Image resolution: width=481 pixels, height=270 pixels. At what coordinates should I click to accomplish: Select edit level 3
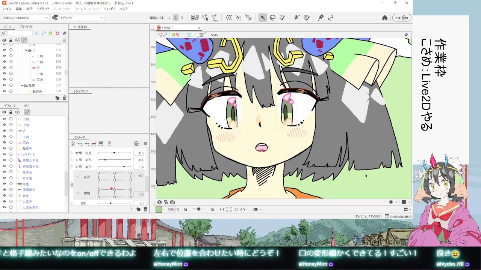pos(182,18)
